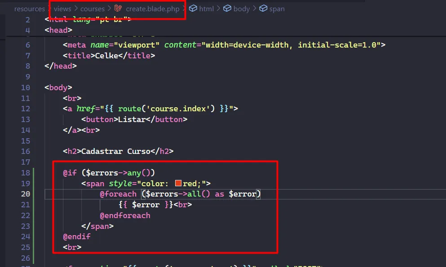Choose the body symbol in breadcrumb
Image resolution: width=446 pixels, height=267 pixels.
coord(242,9)
